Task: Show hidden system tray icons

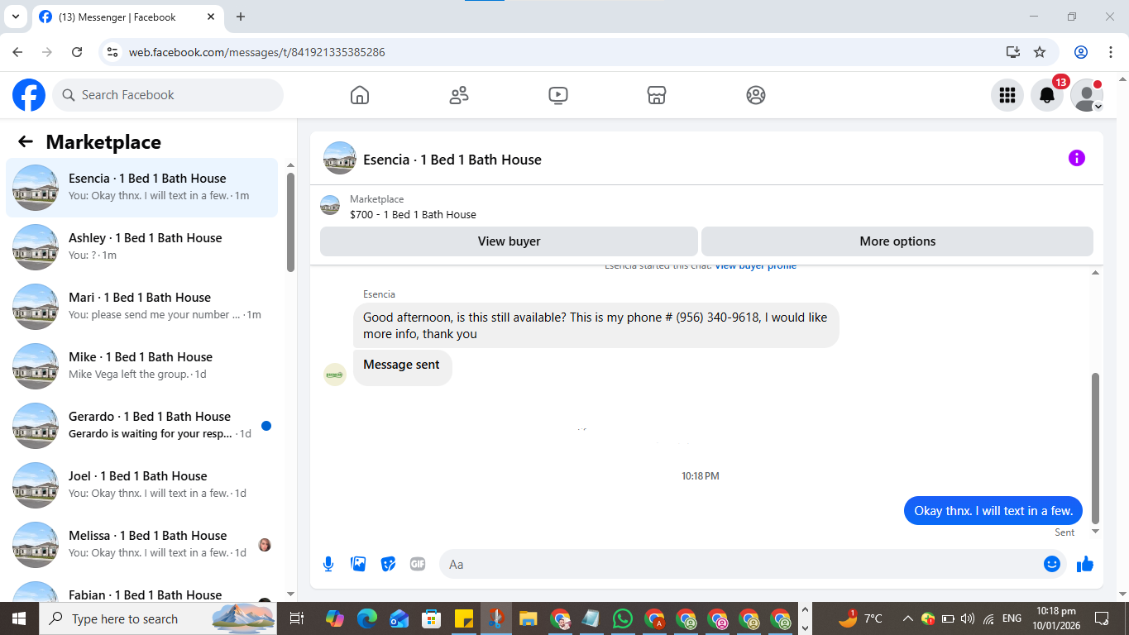Action: pos(907,618)
